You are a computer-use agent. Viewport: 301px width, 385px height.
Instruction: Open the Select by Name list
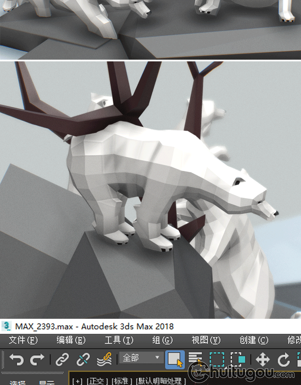point(195,359)
